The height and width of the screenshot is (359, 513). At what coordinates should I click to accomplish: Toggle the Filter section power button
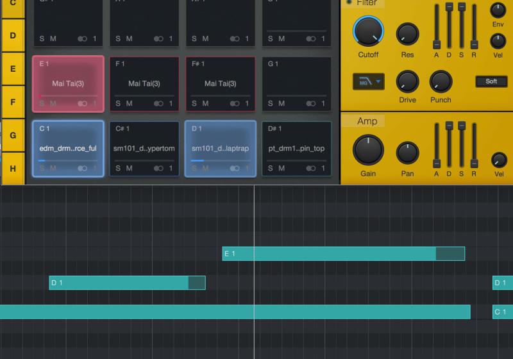[x=349, y=3]
